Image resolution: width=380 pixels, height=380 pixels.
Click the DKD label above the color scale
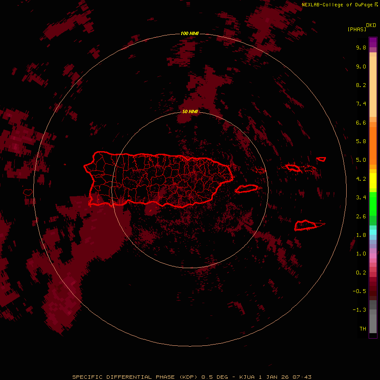point(371,25)
